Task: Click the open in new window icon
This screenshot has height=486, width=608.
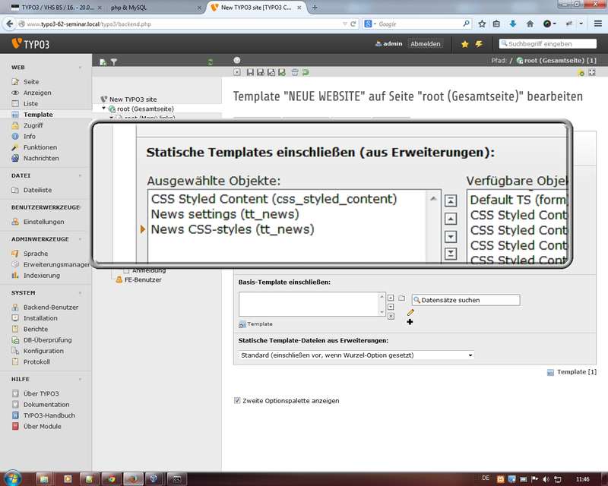Action: coord(592,72)
